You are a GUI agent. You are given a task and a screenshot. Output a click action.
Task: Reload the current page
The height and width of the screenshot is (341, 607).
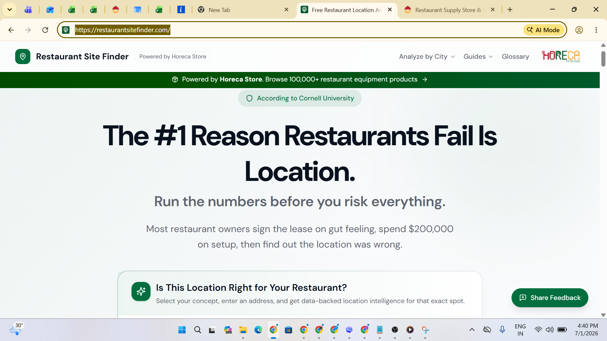pyautogui.click(x=45, y=30)
